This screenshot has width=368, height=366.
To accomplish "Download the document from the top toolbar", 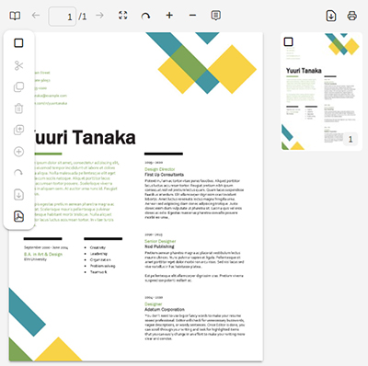I will 331,16.
